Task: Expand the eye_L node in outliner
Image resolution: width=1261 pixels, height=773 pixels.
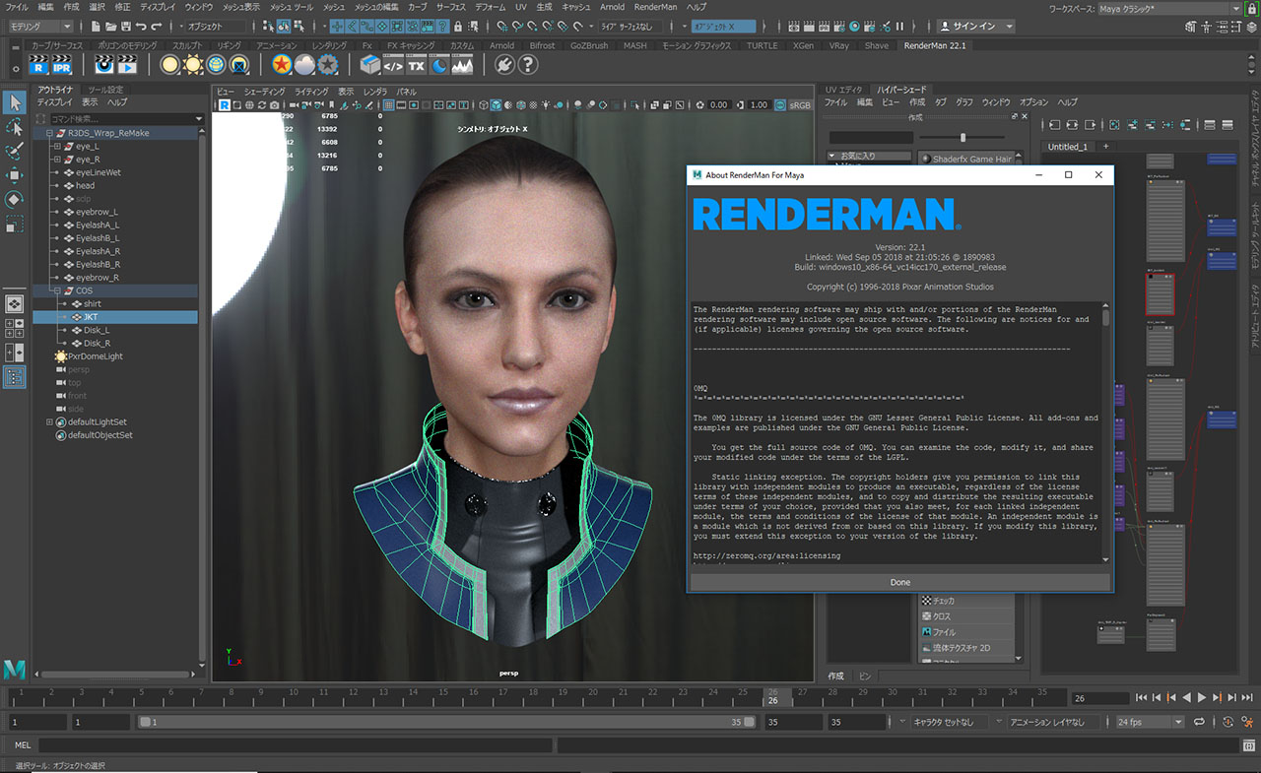Action: pyautogui.click(x=57, y=146)
